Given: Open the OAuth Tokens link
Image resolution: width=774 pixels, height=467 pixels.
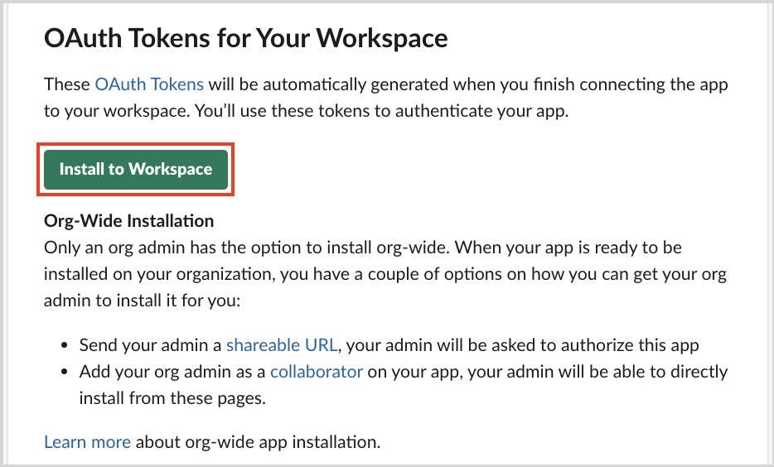Looking at the screenshot, I should coord(149,84).
